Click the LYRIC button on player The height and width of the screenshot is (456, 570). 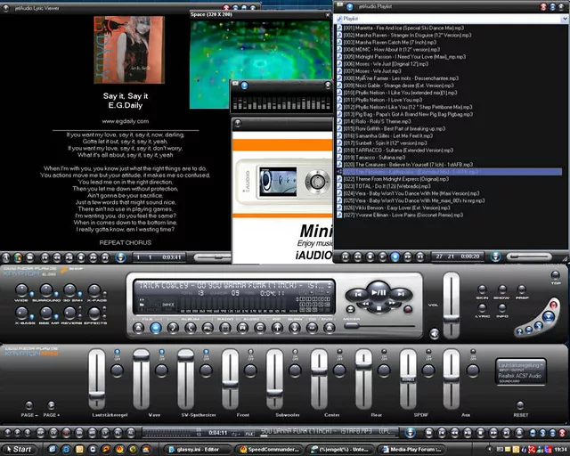point(482,309)
